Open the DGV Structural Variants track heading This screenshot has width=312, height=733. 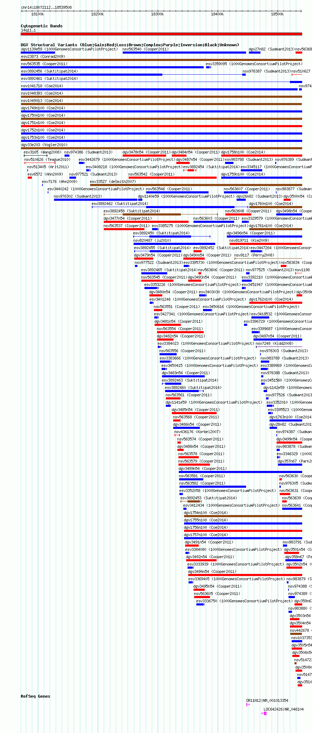point(130,45)
